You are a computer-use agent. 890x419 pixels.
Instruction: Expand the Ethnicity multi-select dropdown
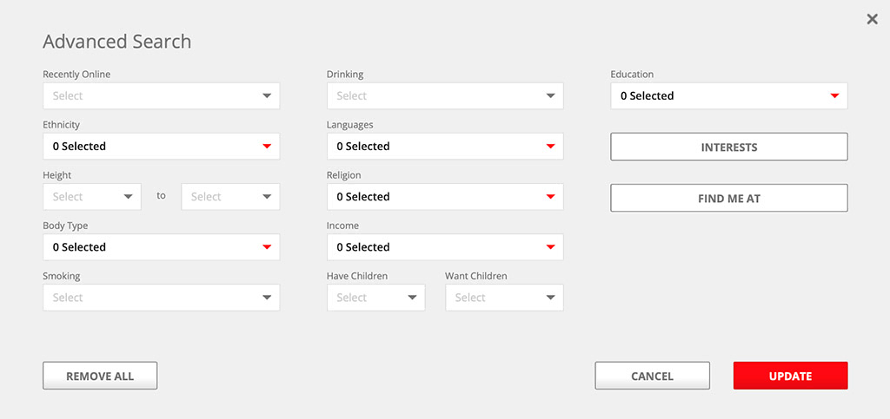pyautogui.click(x=161, y=147)
